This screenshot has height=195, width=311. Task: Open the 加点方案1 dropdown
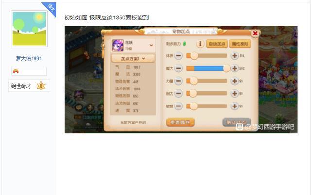(133, 58)
